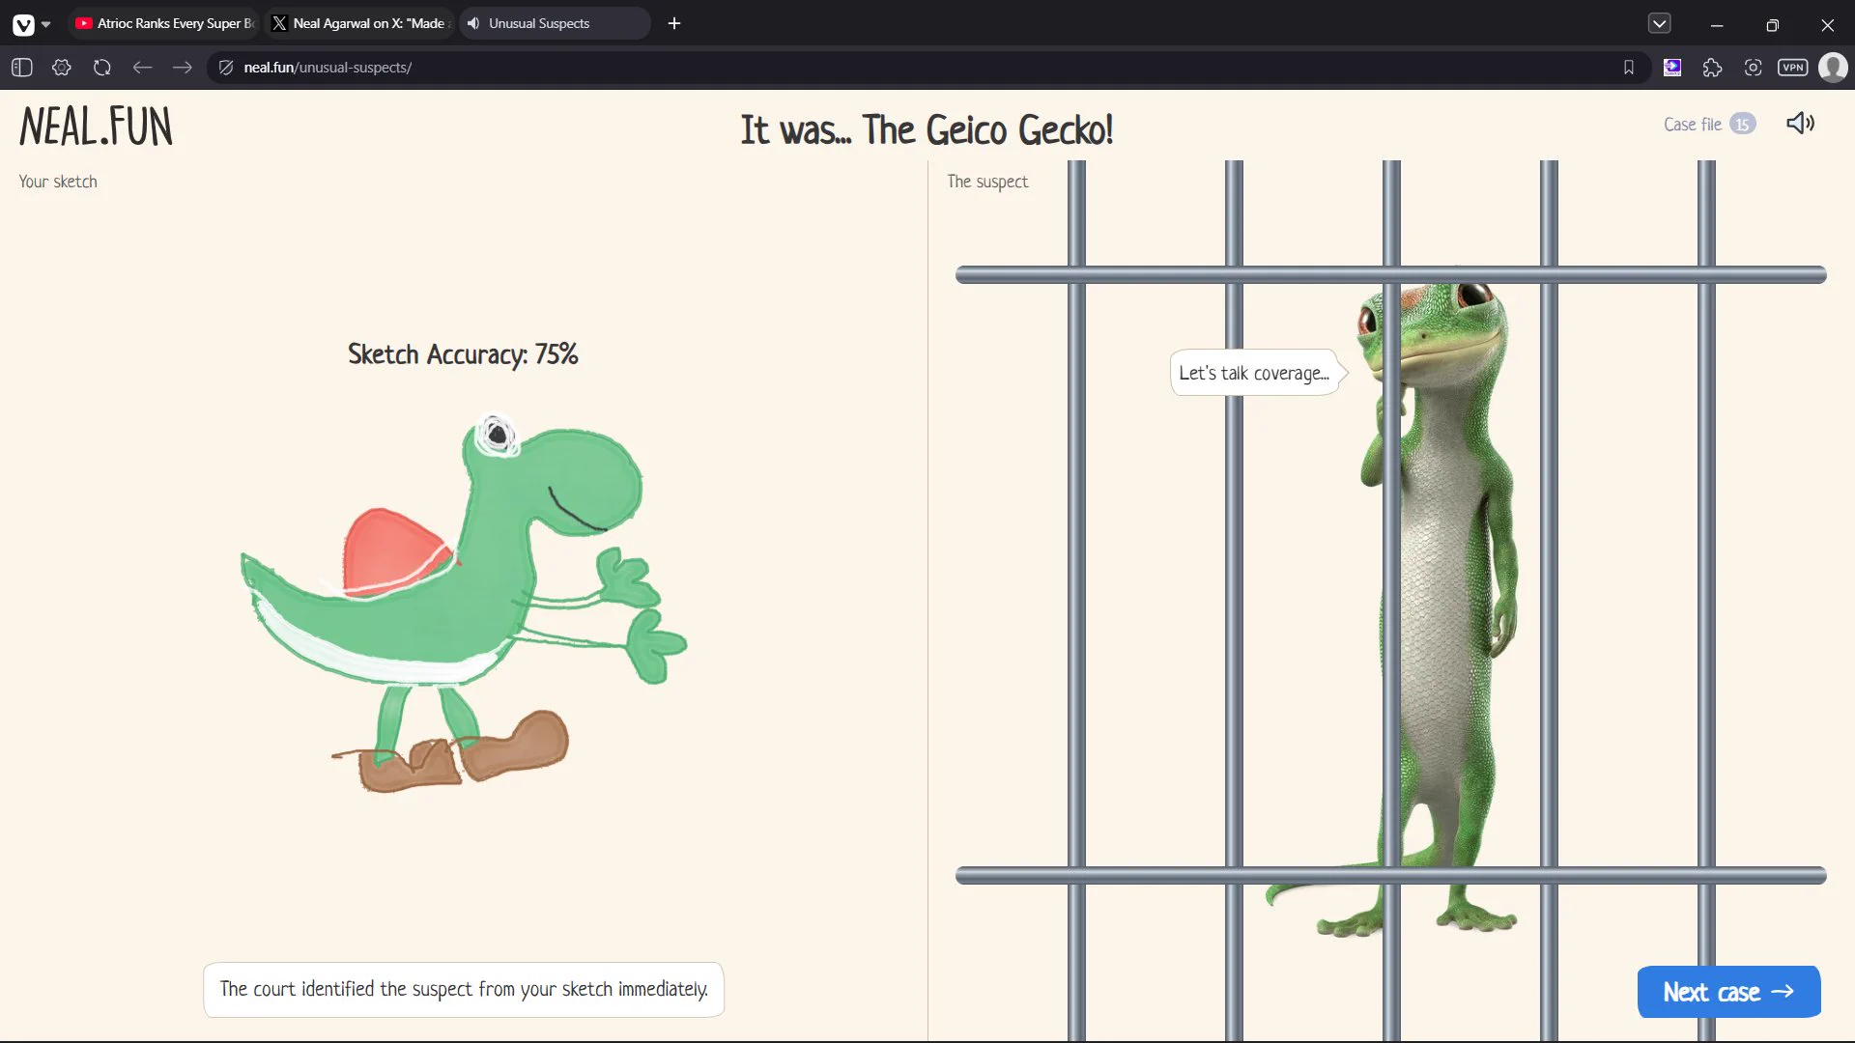
Task: Switch to Atrioc Ranks Every Super Bowl tab
Action: pyautogui.click(x=165, y=23)
